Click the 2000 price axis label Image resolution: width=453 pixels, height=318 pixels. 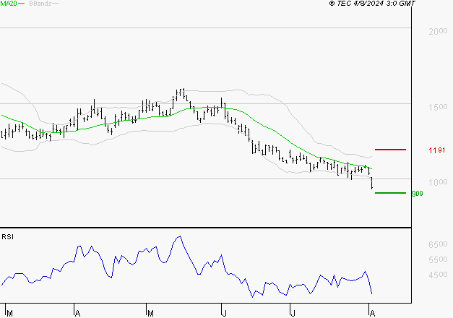click(x=438, y=31)
